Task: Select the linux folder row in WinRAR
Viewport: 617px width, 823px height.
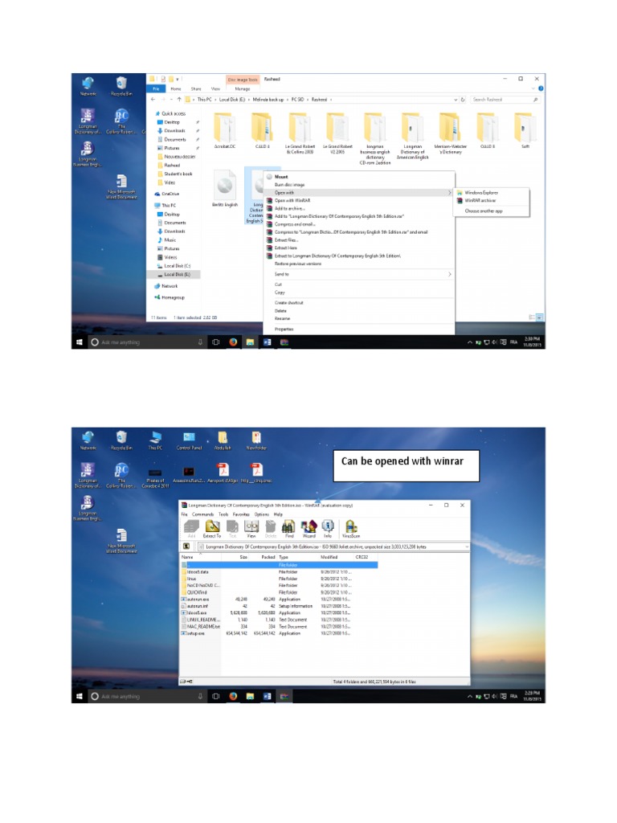Action: pos(279,579)
